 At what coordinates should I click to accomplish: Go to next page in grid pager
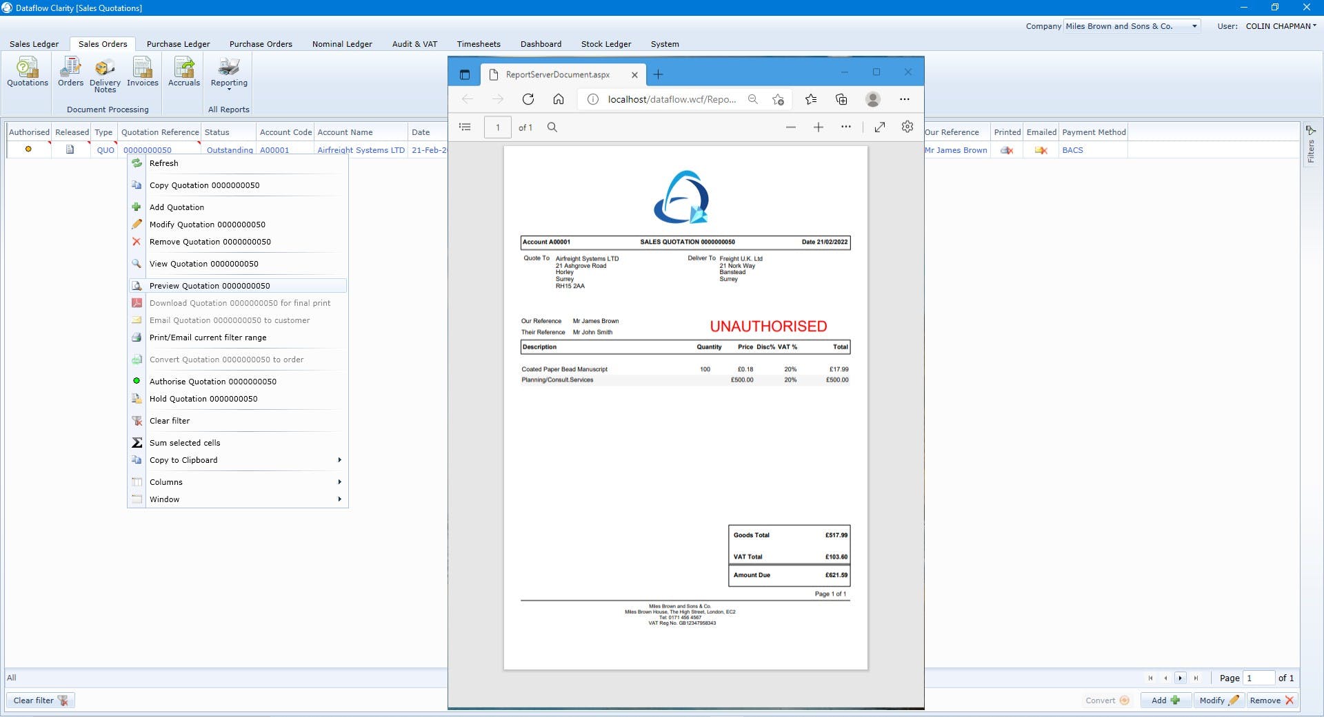point(1181,678)
